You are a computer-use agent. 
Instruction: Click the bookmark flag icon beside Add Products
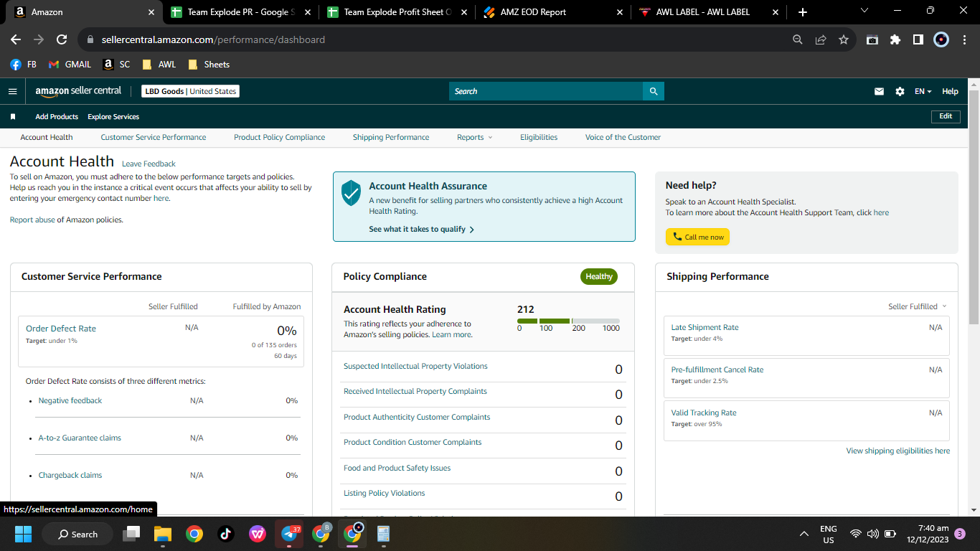tap(13, 116)
